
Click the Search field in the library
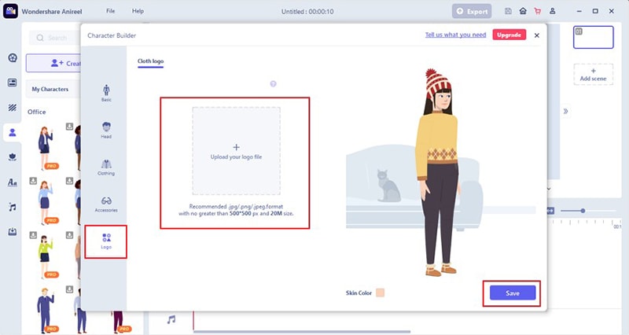[54, 38]
